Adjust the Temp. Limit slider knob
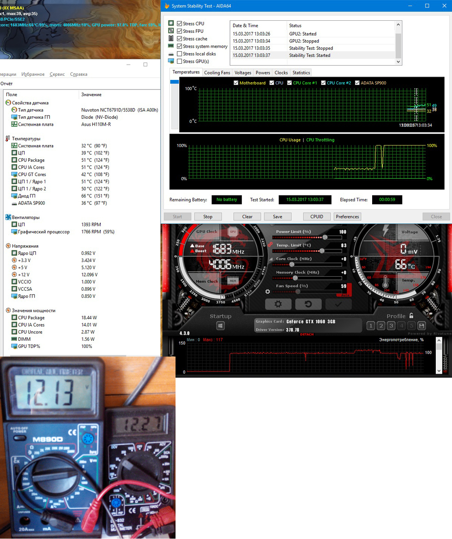 point(322,251)
